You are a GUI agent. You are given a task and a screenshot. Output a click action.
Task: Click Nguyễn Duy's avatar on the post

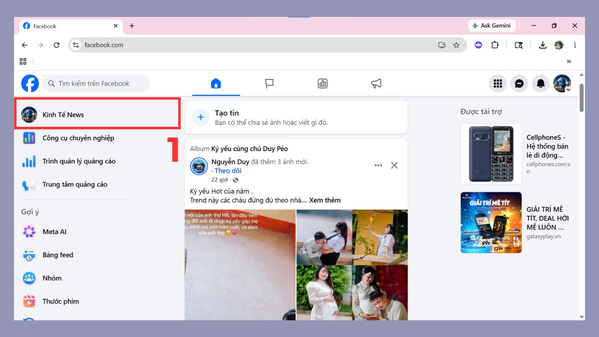click(x=199, y=166)
